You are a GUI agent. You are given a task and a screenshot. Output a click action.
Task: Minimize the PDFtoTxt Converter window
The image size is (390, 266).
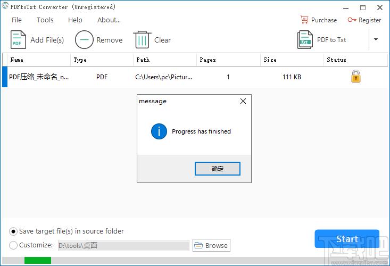coord(346,7)
